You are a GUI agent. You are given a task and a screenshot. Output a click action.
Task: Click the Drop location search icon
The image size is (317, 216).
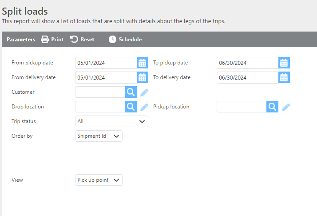131,107
